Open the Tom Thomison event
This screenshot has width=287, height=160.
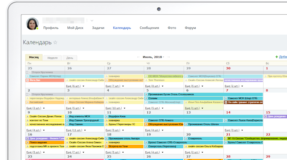164,80
